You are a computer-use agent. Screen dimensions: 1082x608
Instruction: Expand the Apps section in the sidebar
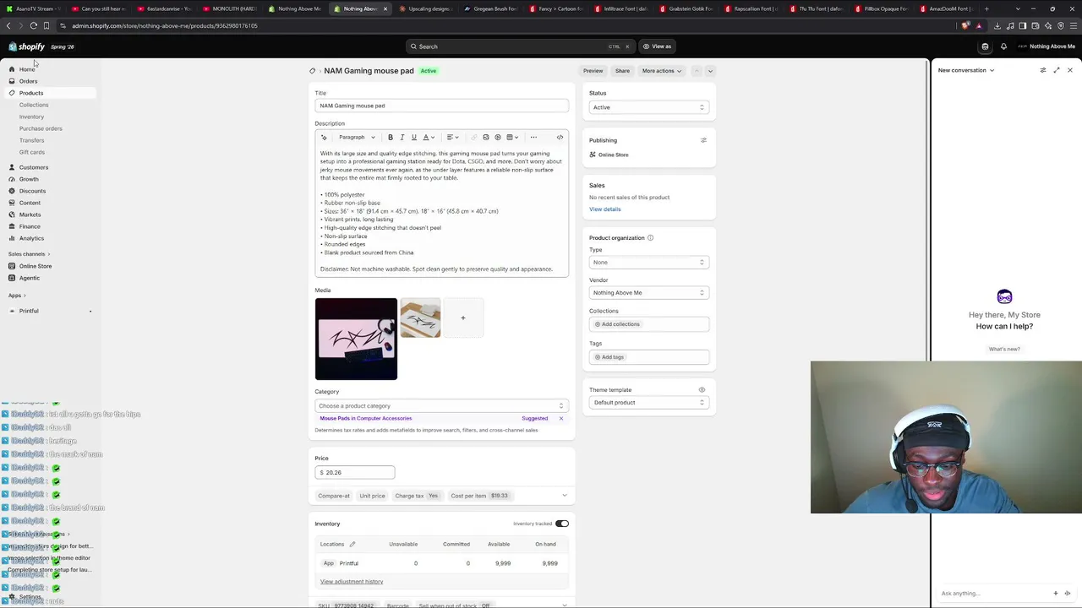coord(17,296)
